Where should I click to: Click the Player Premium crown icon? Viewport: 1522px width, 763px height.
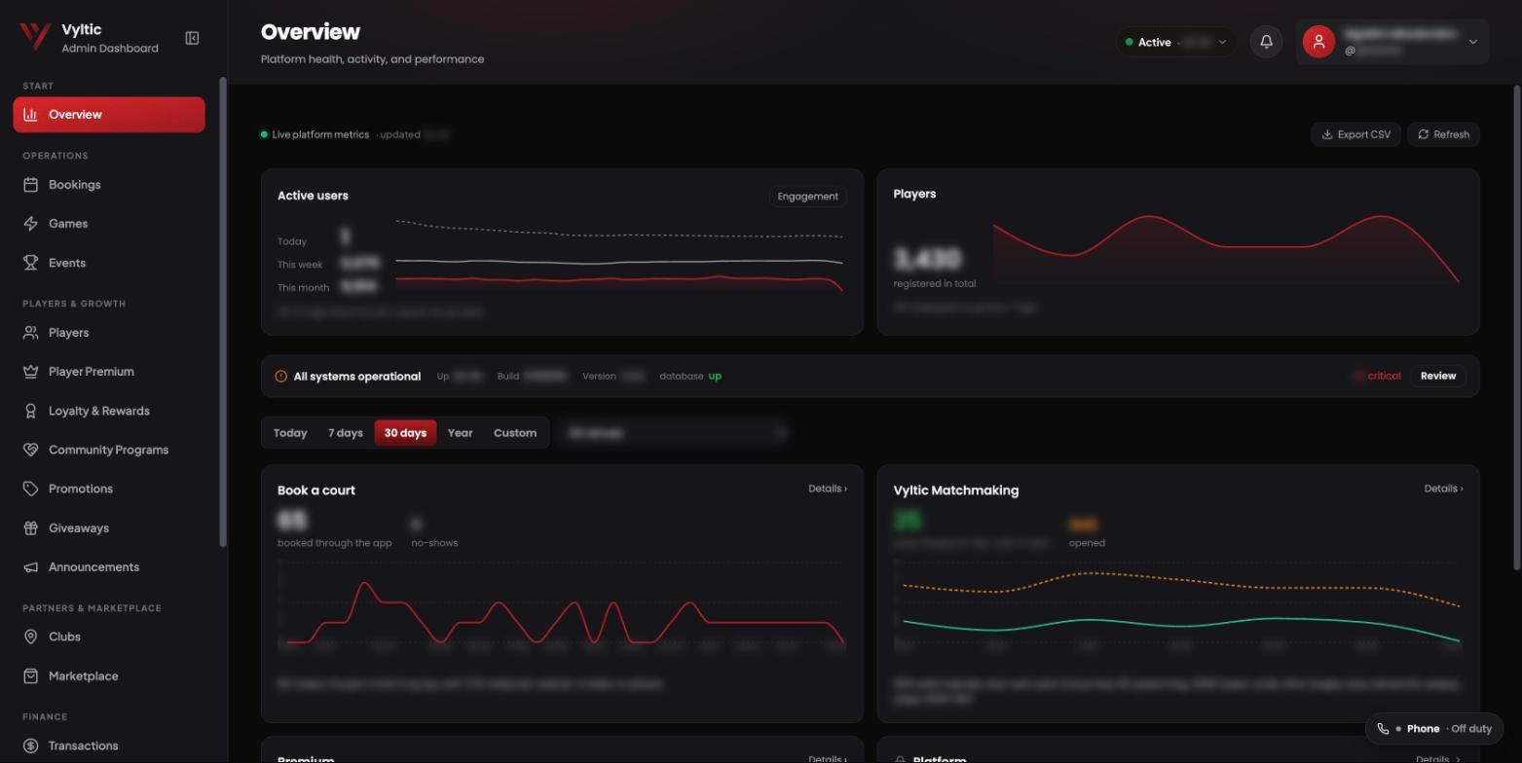pyautogui.click(x=31, y=372)
